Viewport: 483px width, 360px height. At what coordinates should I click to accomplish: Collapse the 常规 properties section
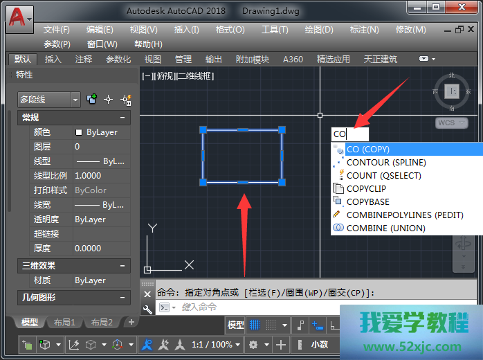(x=122, y=118)
